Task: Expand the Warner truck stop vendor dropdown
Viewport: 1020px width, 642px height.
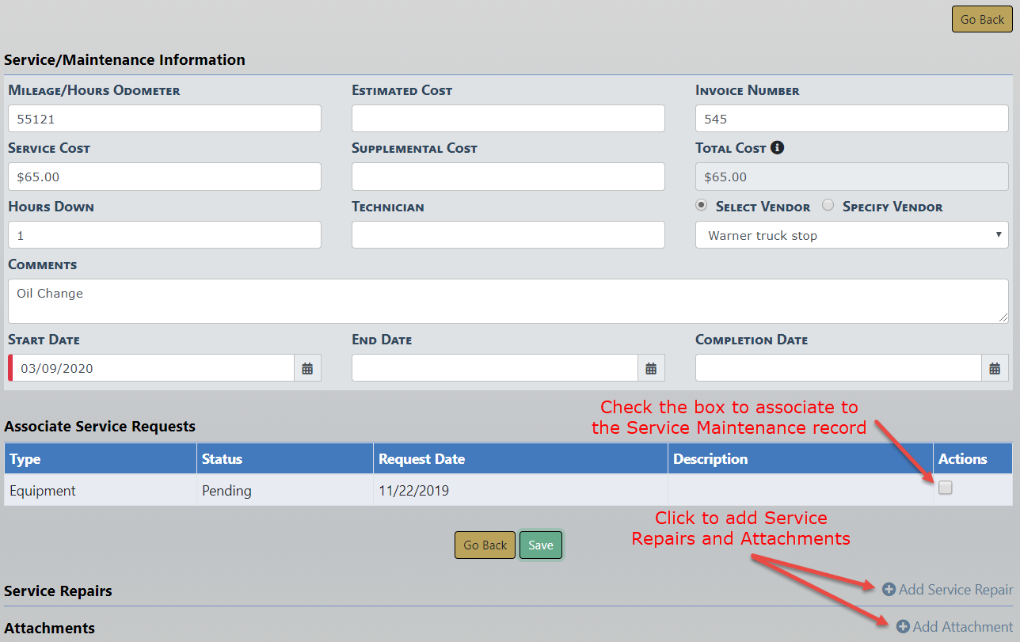Action: coord(851,235)
